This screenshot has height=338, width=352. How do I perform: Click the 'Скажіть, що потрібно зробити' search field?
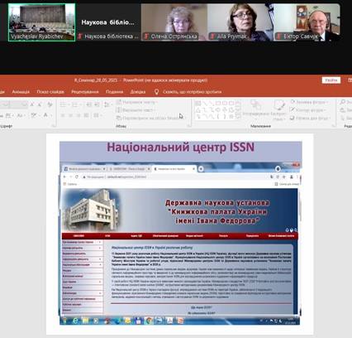point(192,92)
